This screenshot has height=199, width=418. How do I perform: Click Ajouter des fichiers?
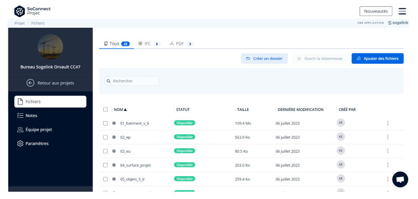coord(378,58)
